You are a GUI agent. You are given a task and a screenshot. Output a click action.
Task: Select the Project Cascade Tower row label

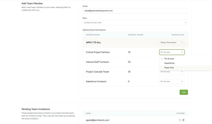(97, 72)
